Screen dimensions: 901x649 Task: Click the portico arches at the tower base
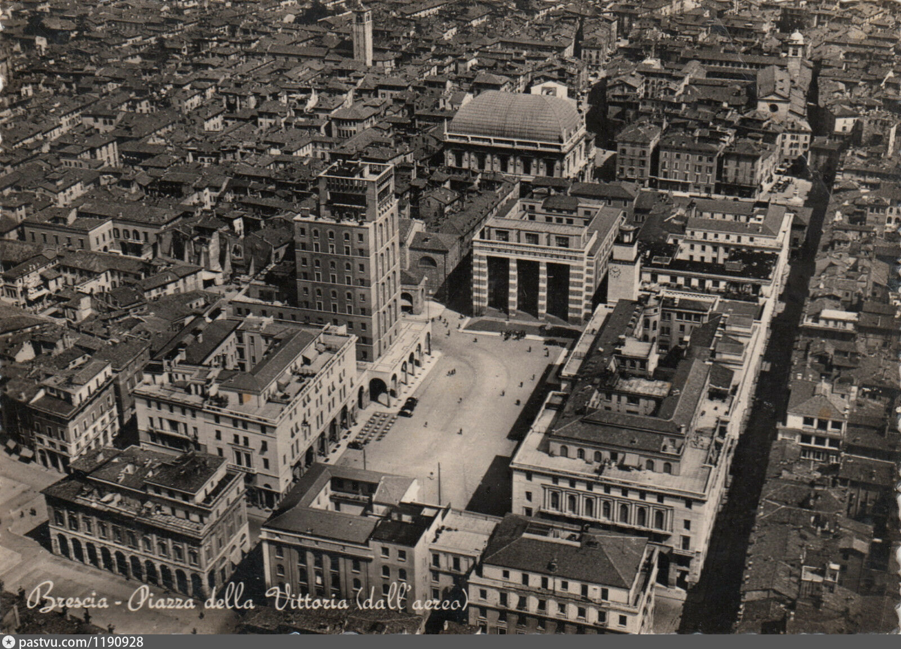pos(394,377)
